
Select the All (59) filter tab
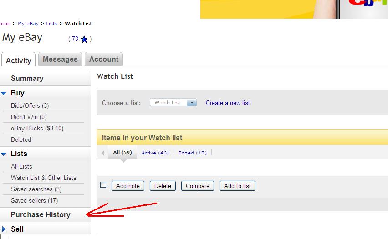coord(123,152)
